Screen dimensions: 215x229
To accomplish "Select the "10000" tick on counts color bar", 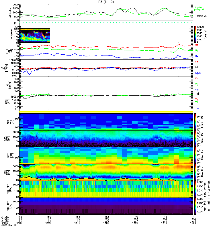I will 200,27.
